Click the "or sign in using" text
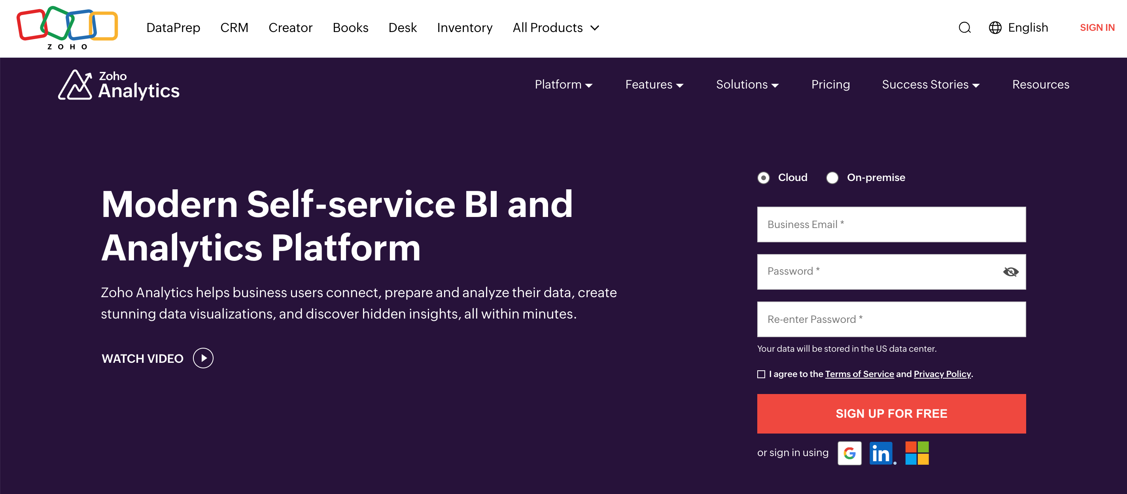 793,453
